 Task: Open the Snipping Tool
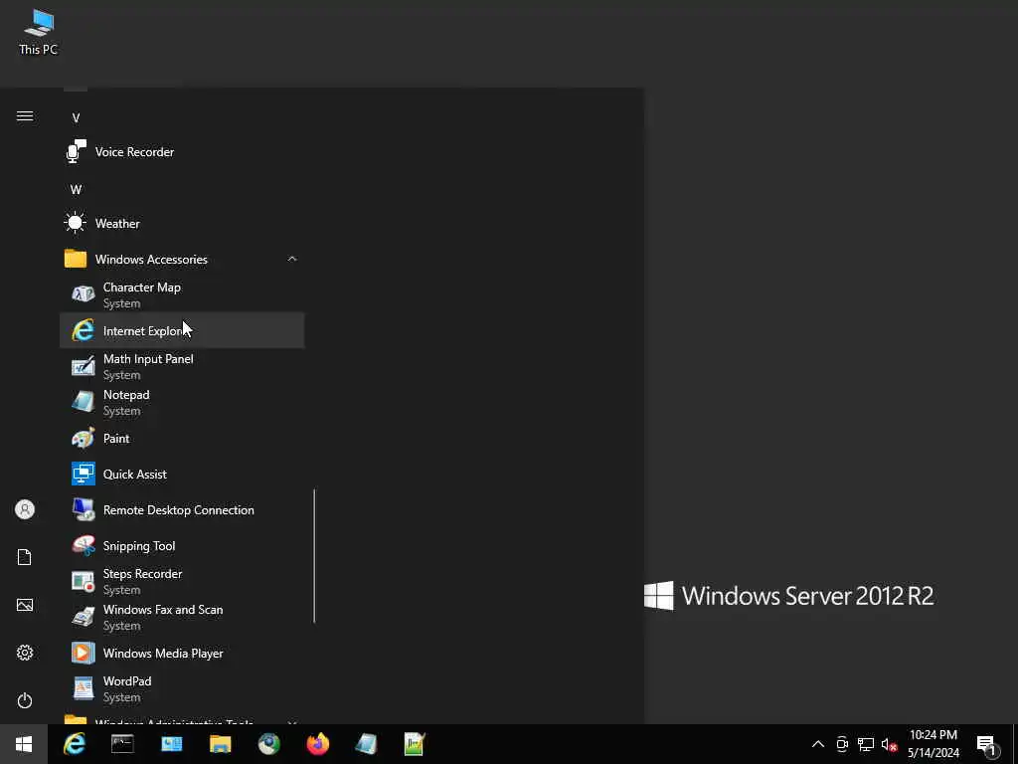point(182,546)
